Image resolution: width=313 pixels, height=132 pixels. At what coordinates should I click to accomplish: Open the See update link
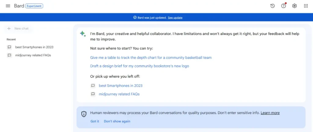[175, 18]
